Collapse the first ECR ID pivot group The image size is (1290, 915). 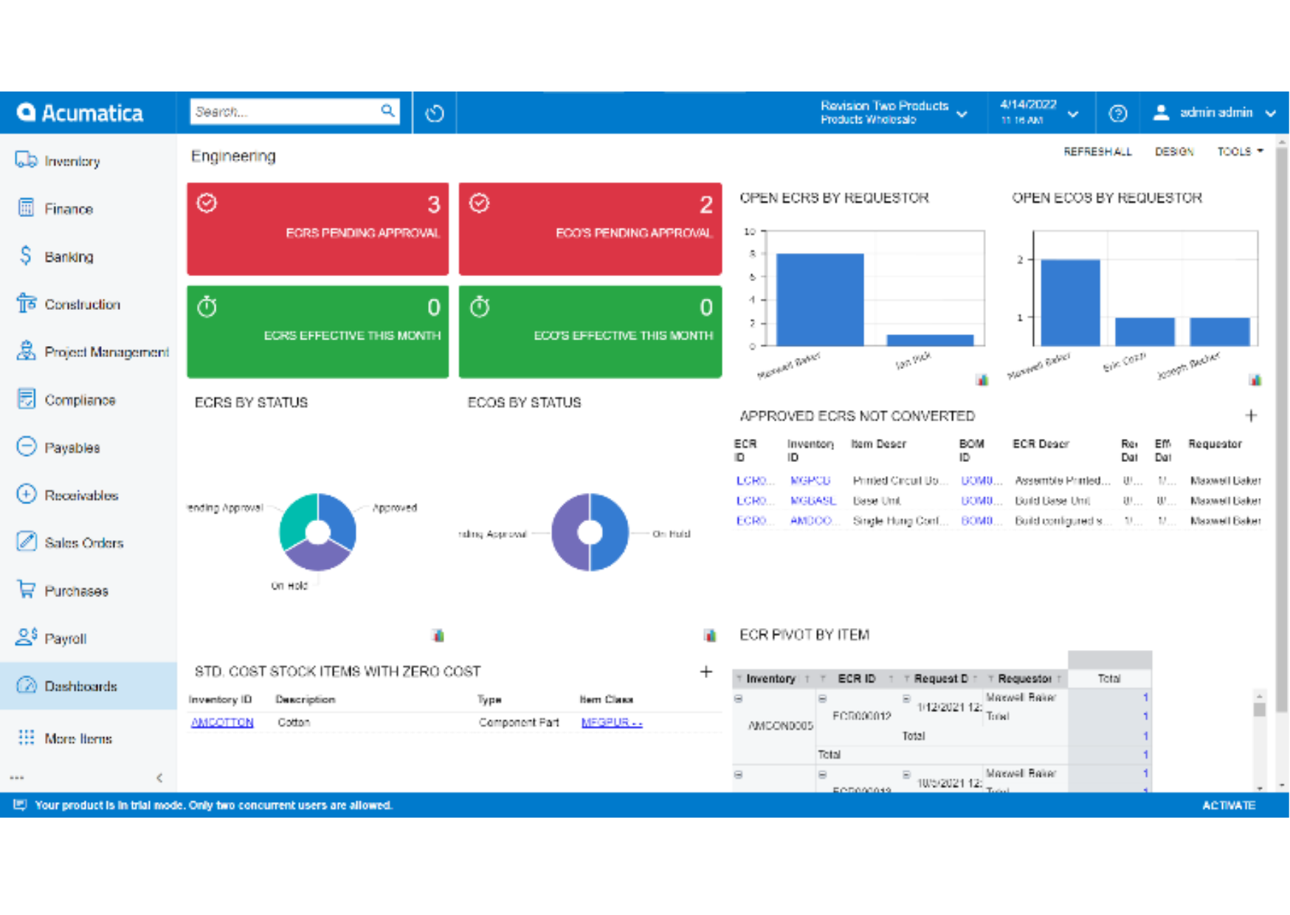point(822,698)
